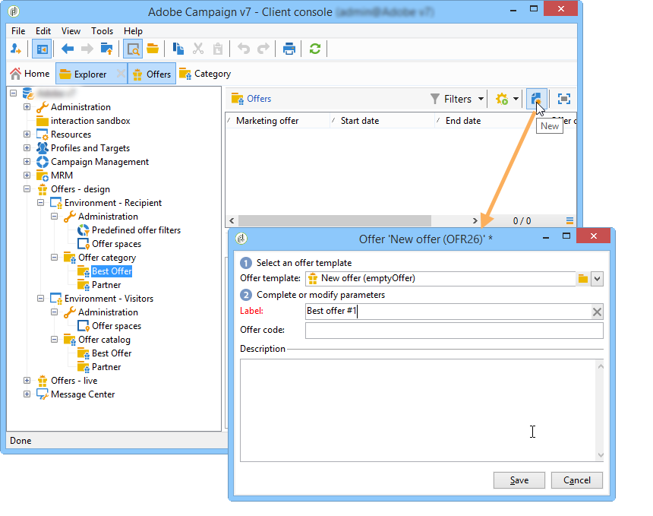
Task: Click the Description scrollbar down arrow
Action: 601,454
